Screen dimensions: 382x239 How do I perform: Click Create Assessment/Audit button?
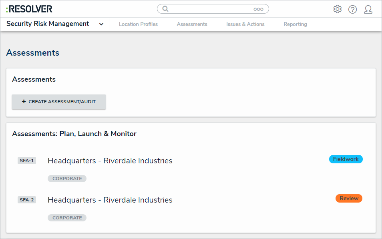point(59,102)
